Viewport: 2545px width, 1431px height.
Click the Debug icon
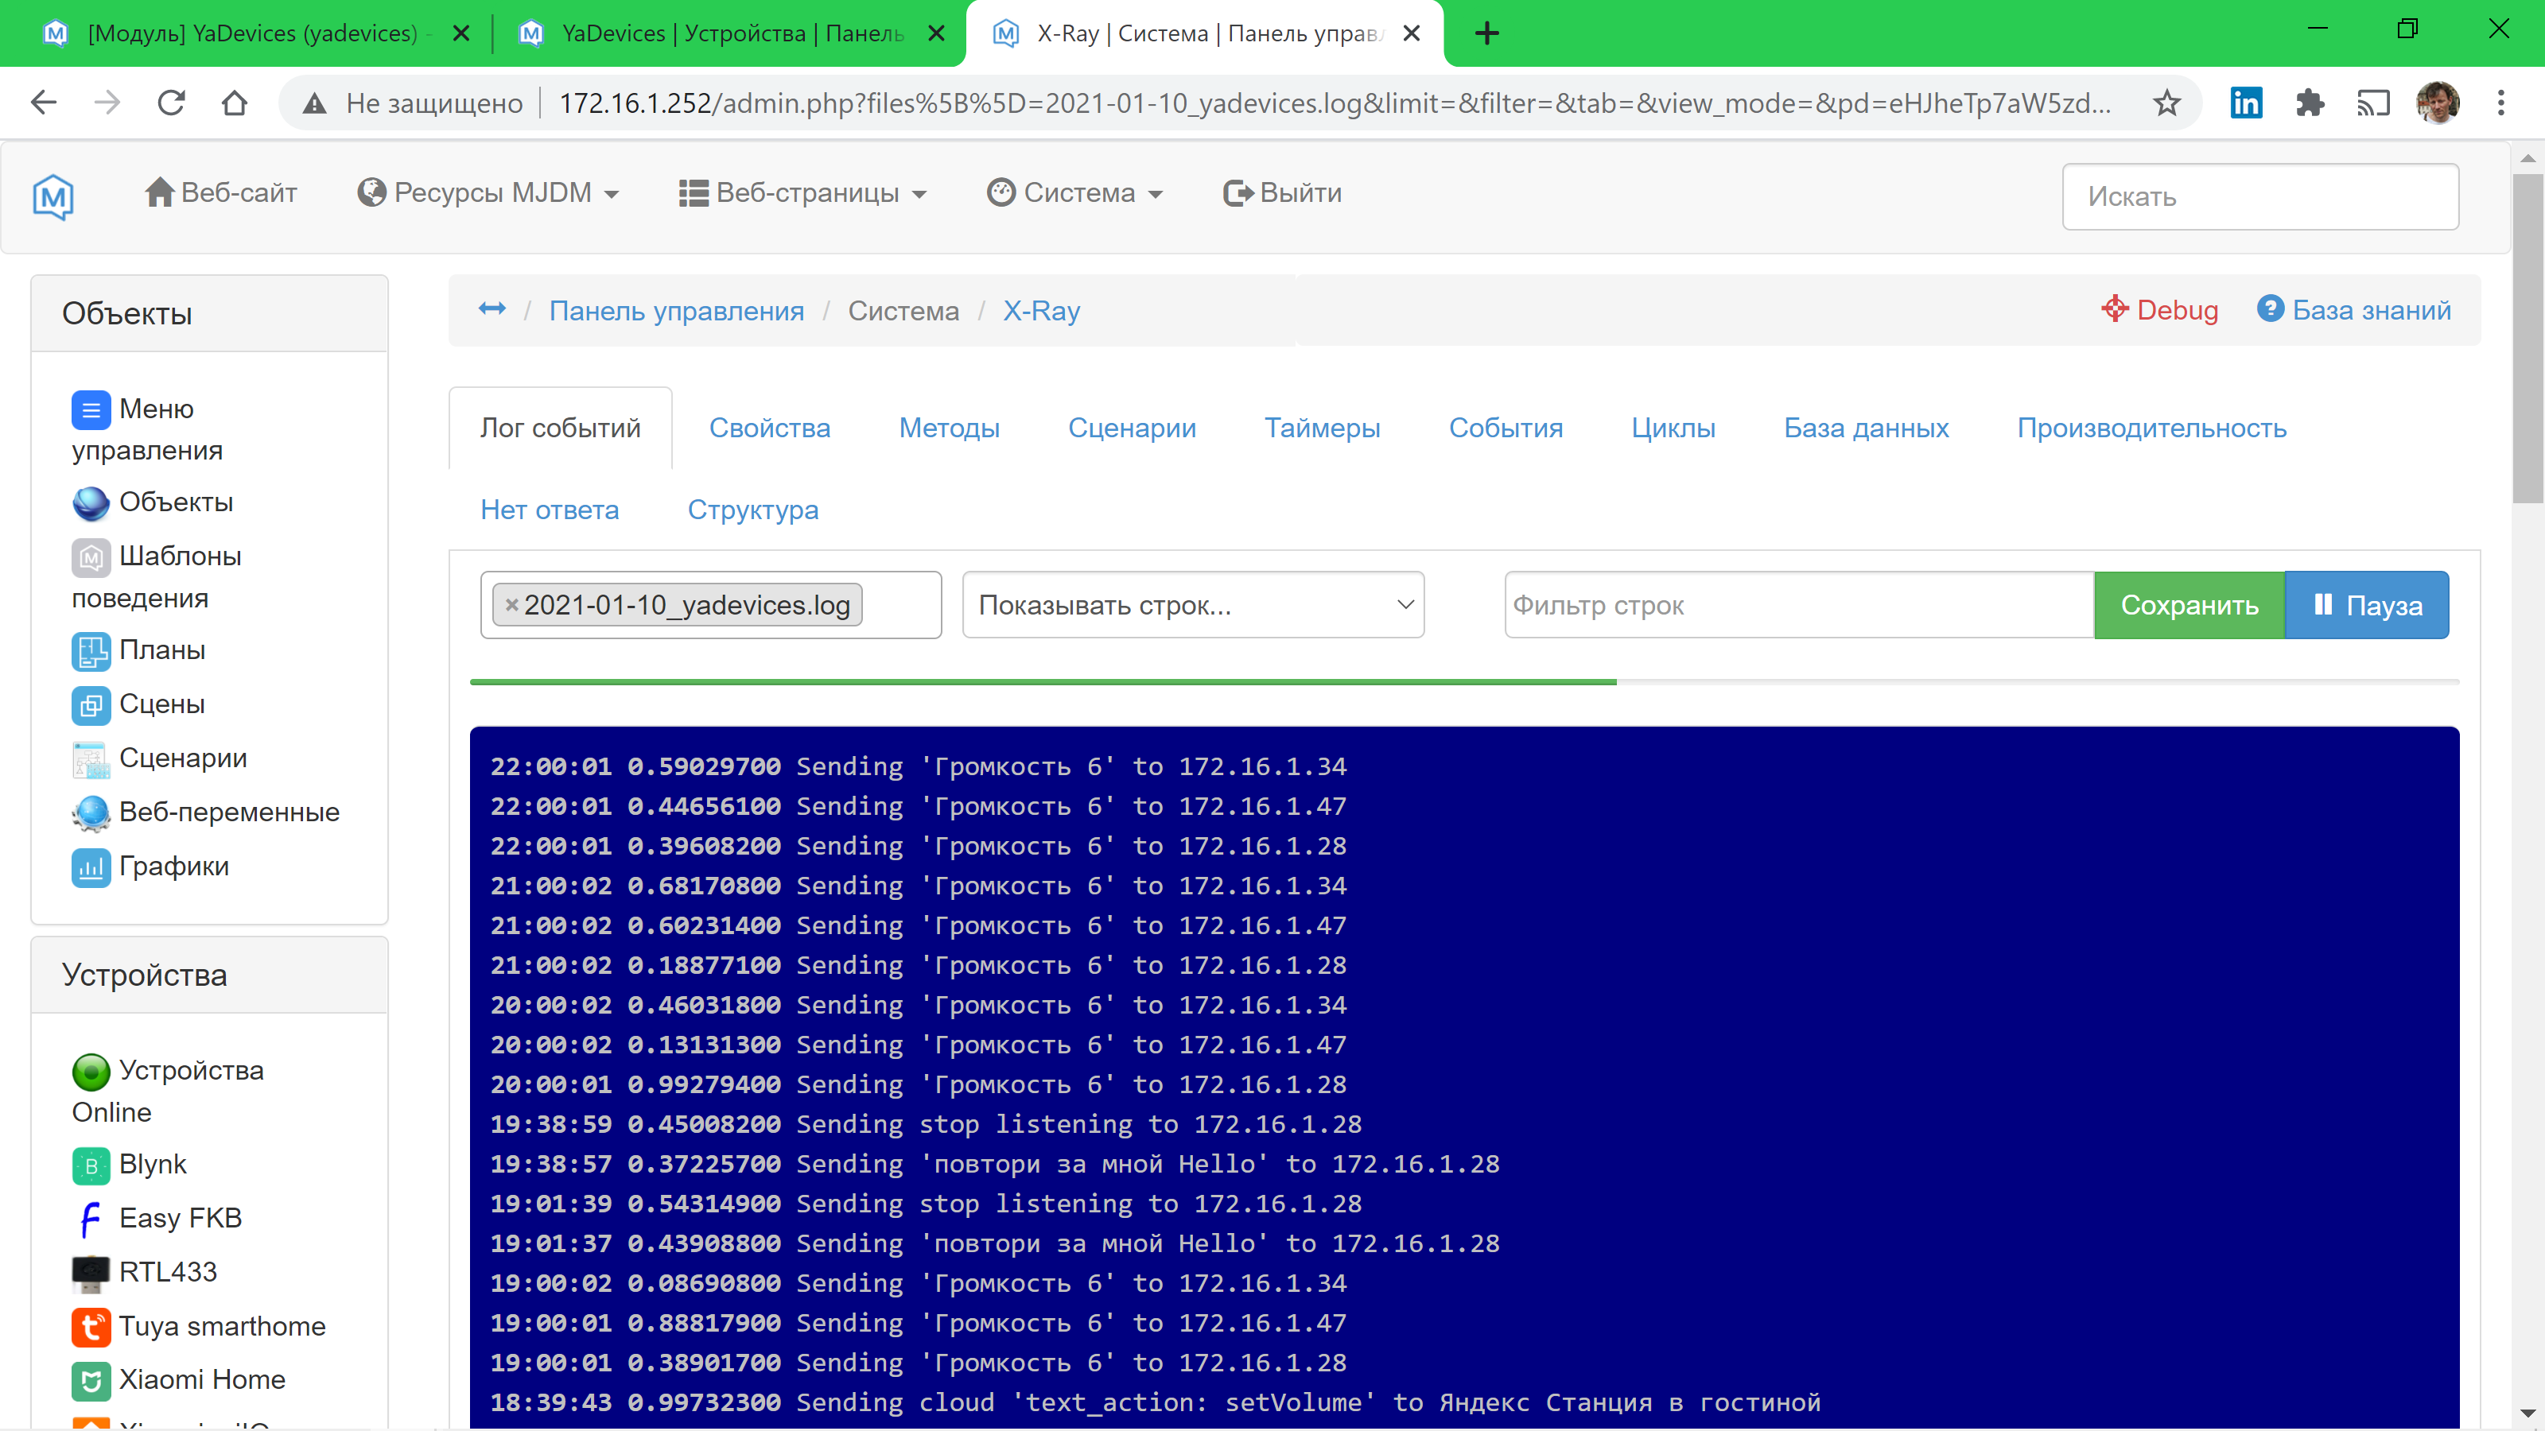click(x=2116, y=309)
